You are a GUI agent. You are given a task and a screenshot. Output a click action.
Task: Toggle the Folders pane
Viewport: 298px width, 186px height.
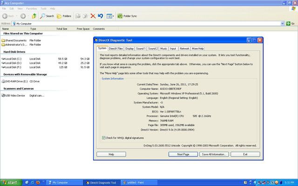click(x=64, y=16)
